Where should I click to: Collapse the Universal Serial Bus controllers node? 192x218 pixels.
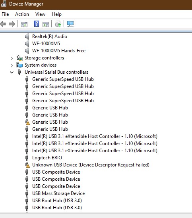coord(12,72)
